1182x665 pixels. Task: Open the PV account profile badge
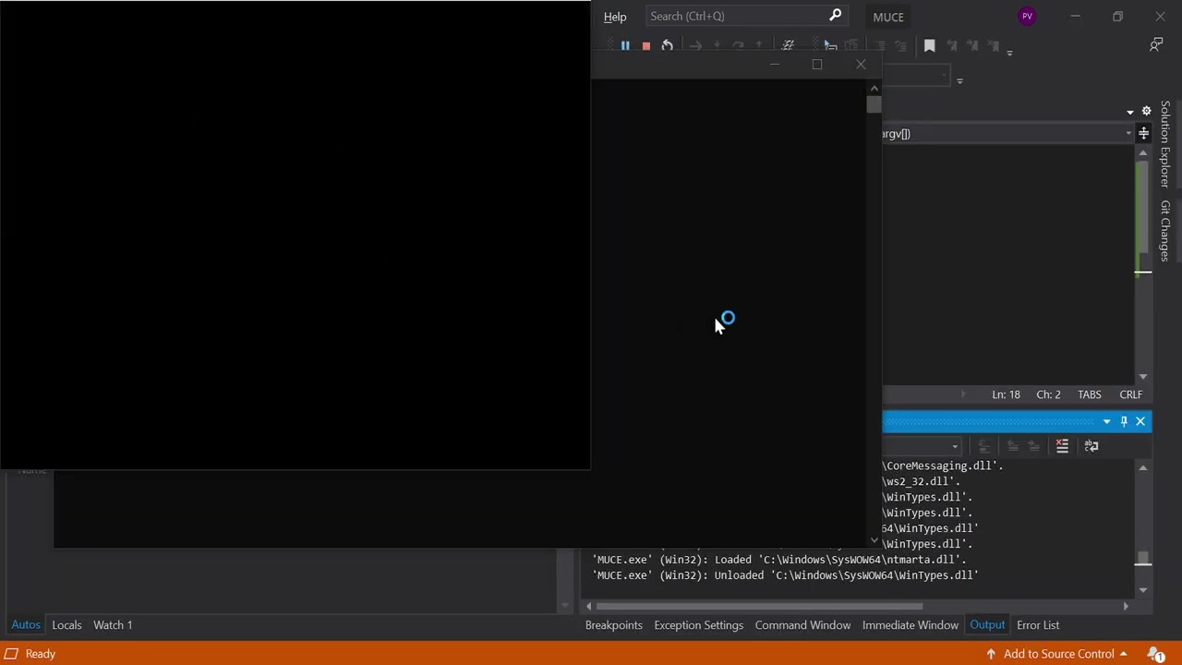[1027, 16]
